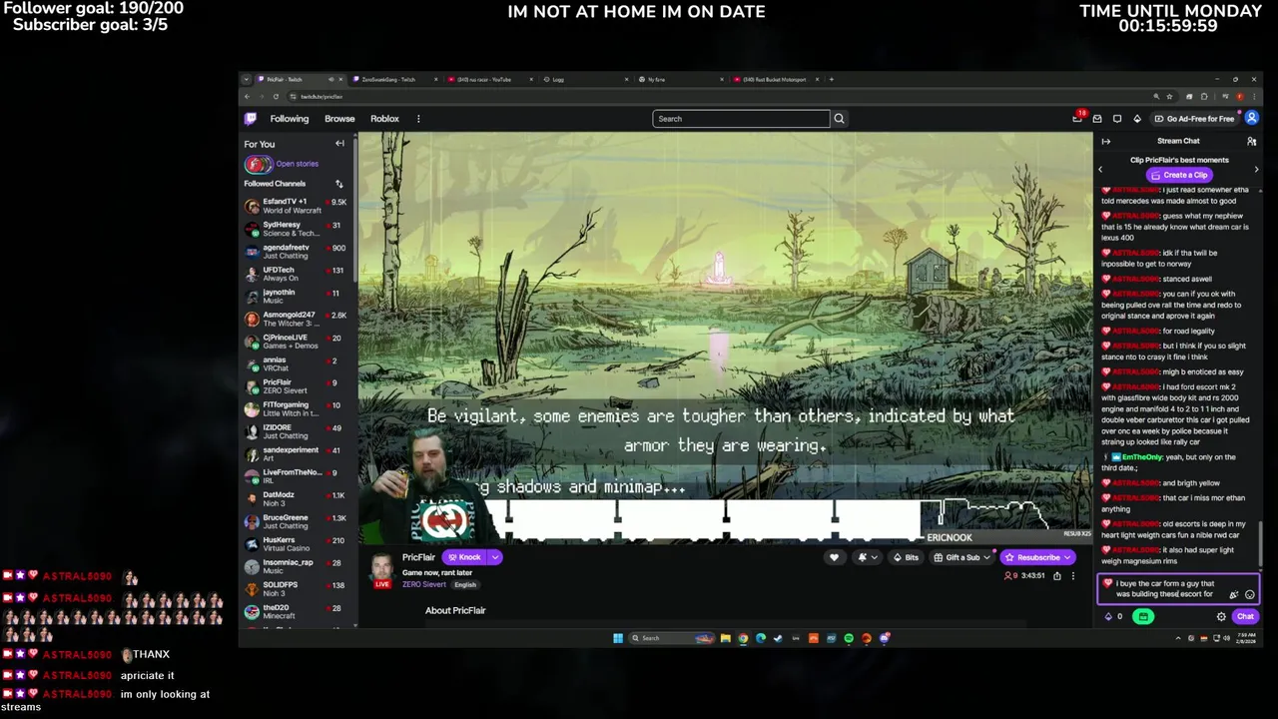The width and height of the screenshot is (1278, 719).
Task: Open BruceGreene channel in sidebar
Action: (296, 521)
